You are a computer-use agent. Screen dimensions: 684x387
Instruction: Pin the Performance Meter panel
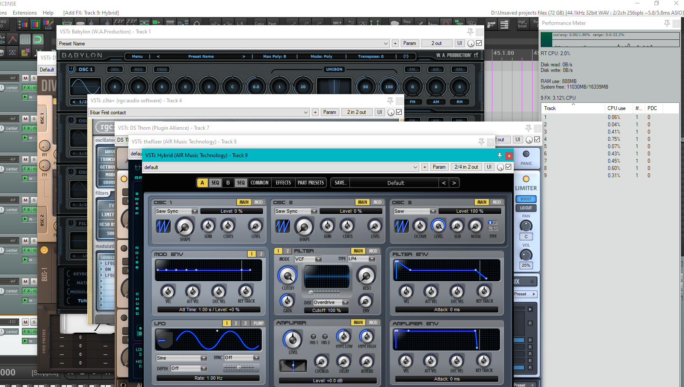(667, 23)
